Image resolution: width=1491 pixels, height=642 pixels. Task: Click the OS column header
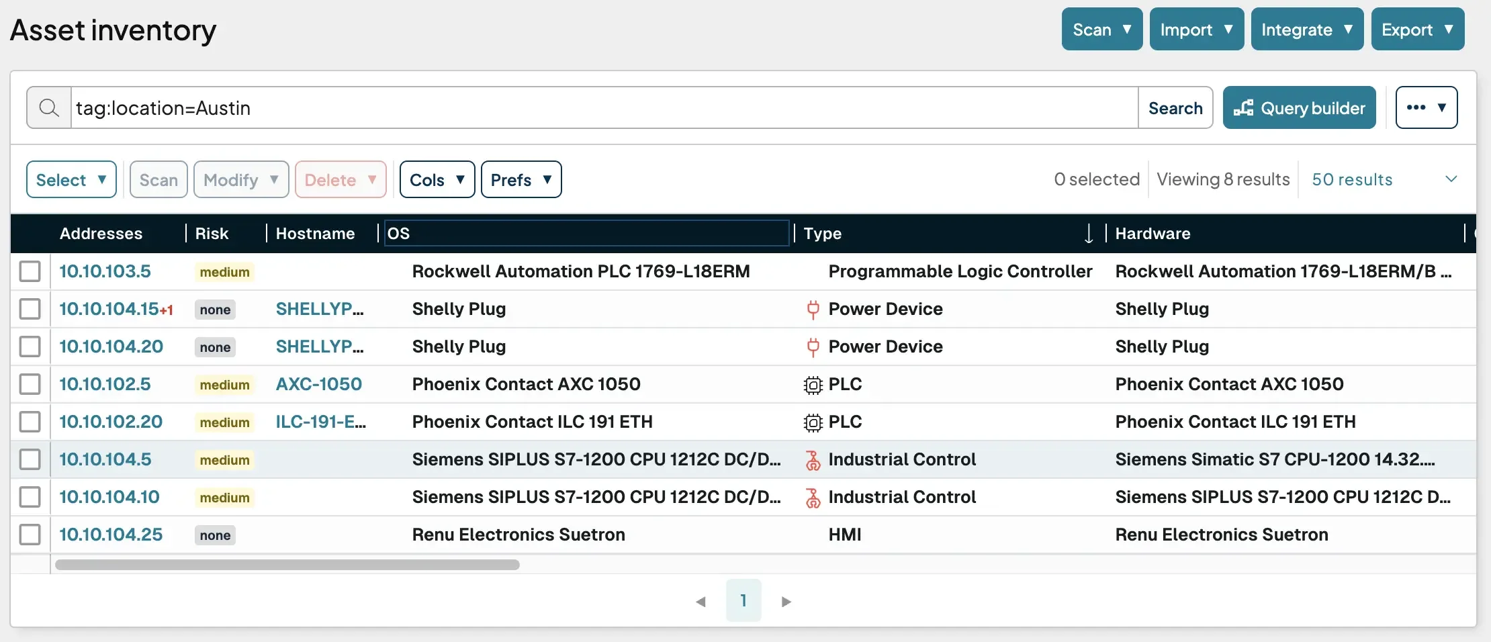(586, 234)
